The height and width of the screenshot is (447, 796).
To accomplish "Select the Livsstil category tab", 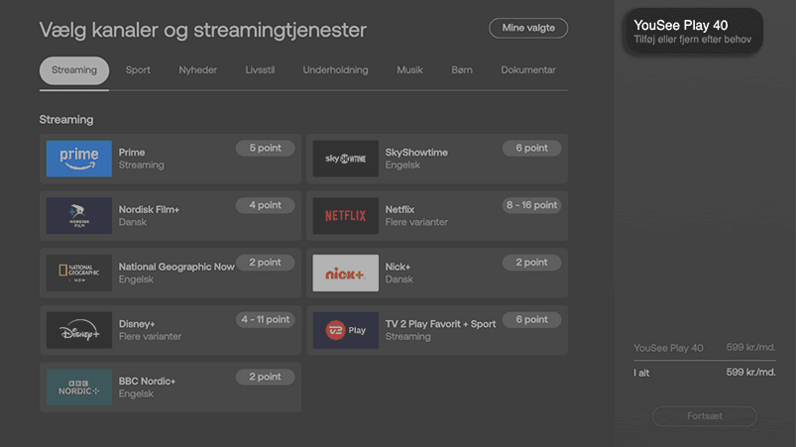I will point(260,70).
